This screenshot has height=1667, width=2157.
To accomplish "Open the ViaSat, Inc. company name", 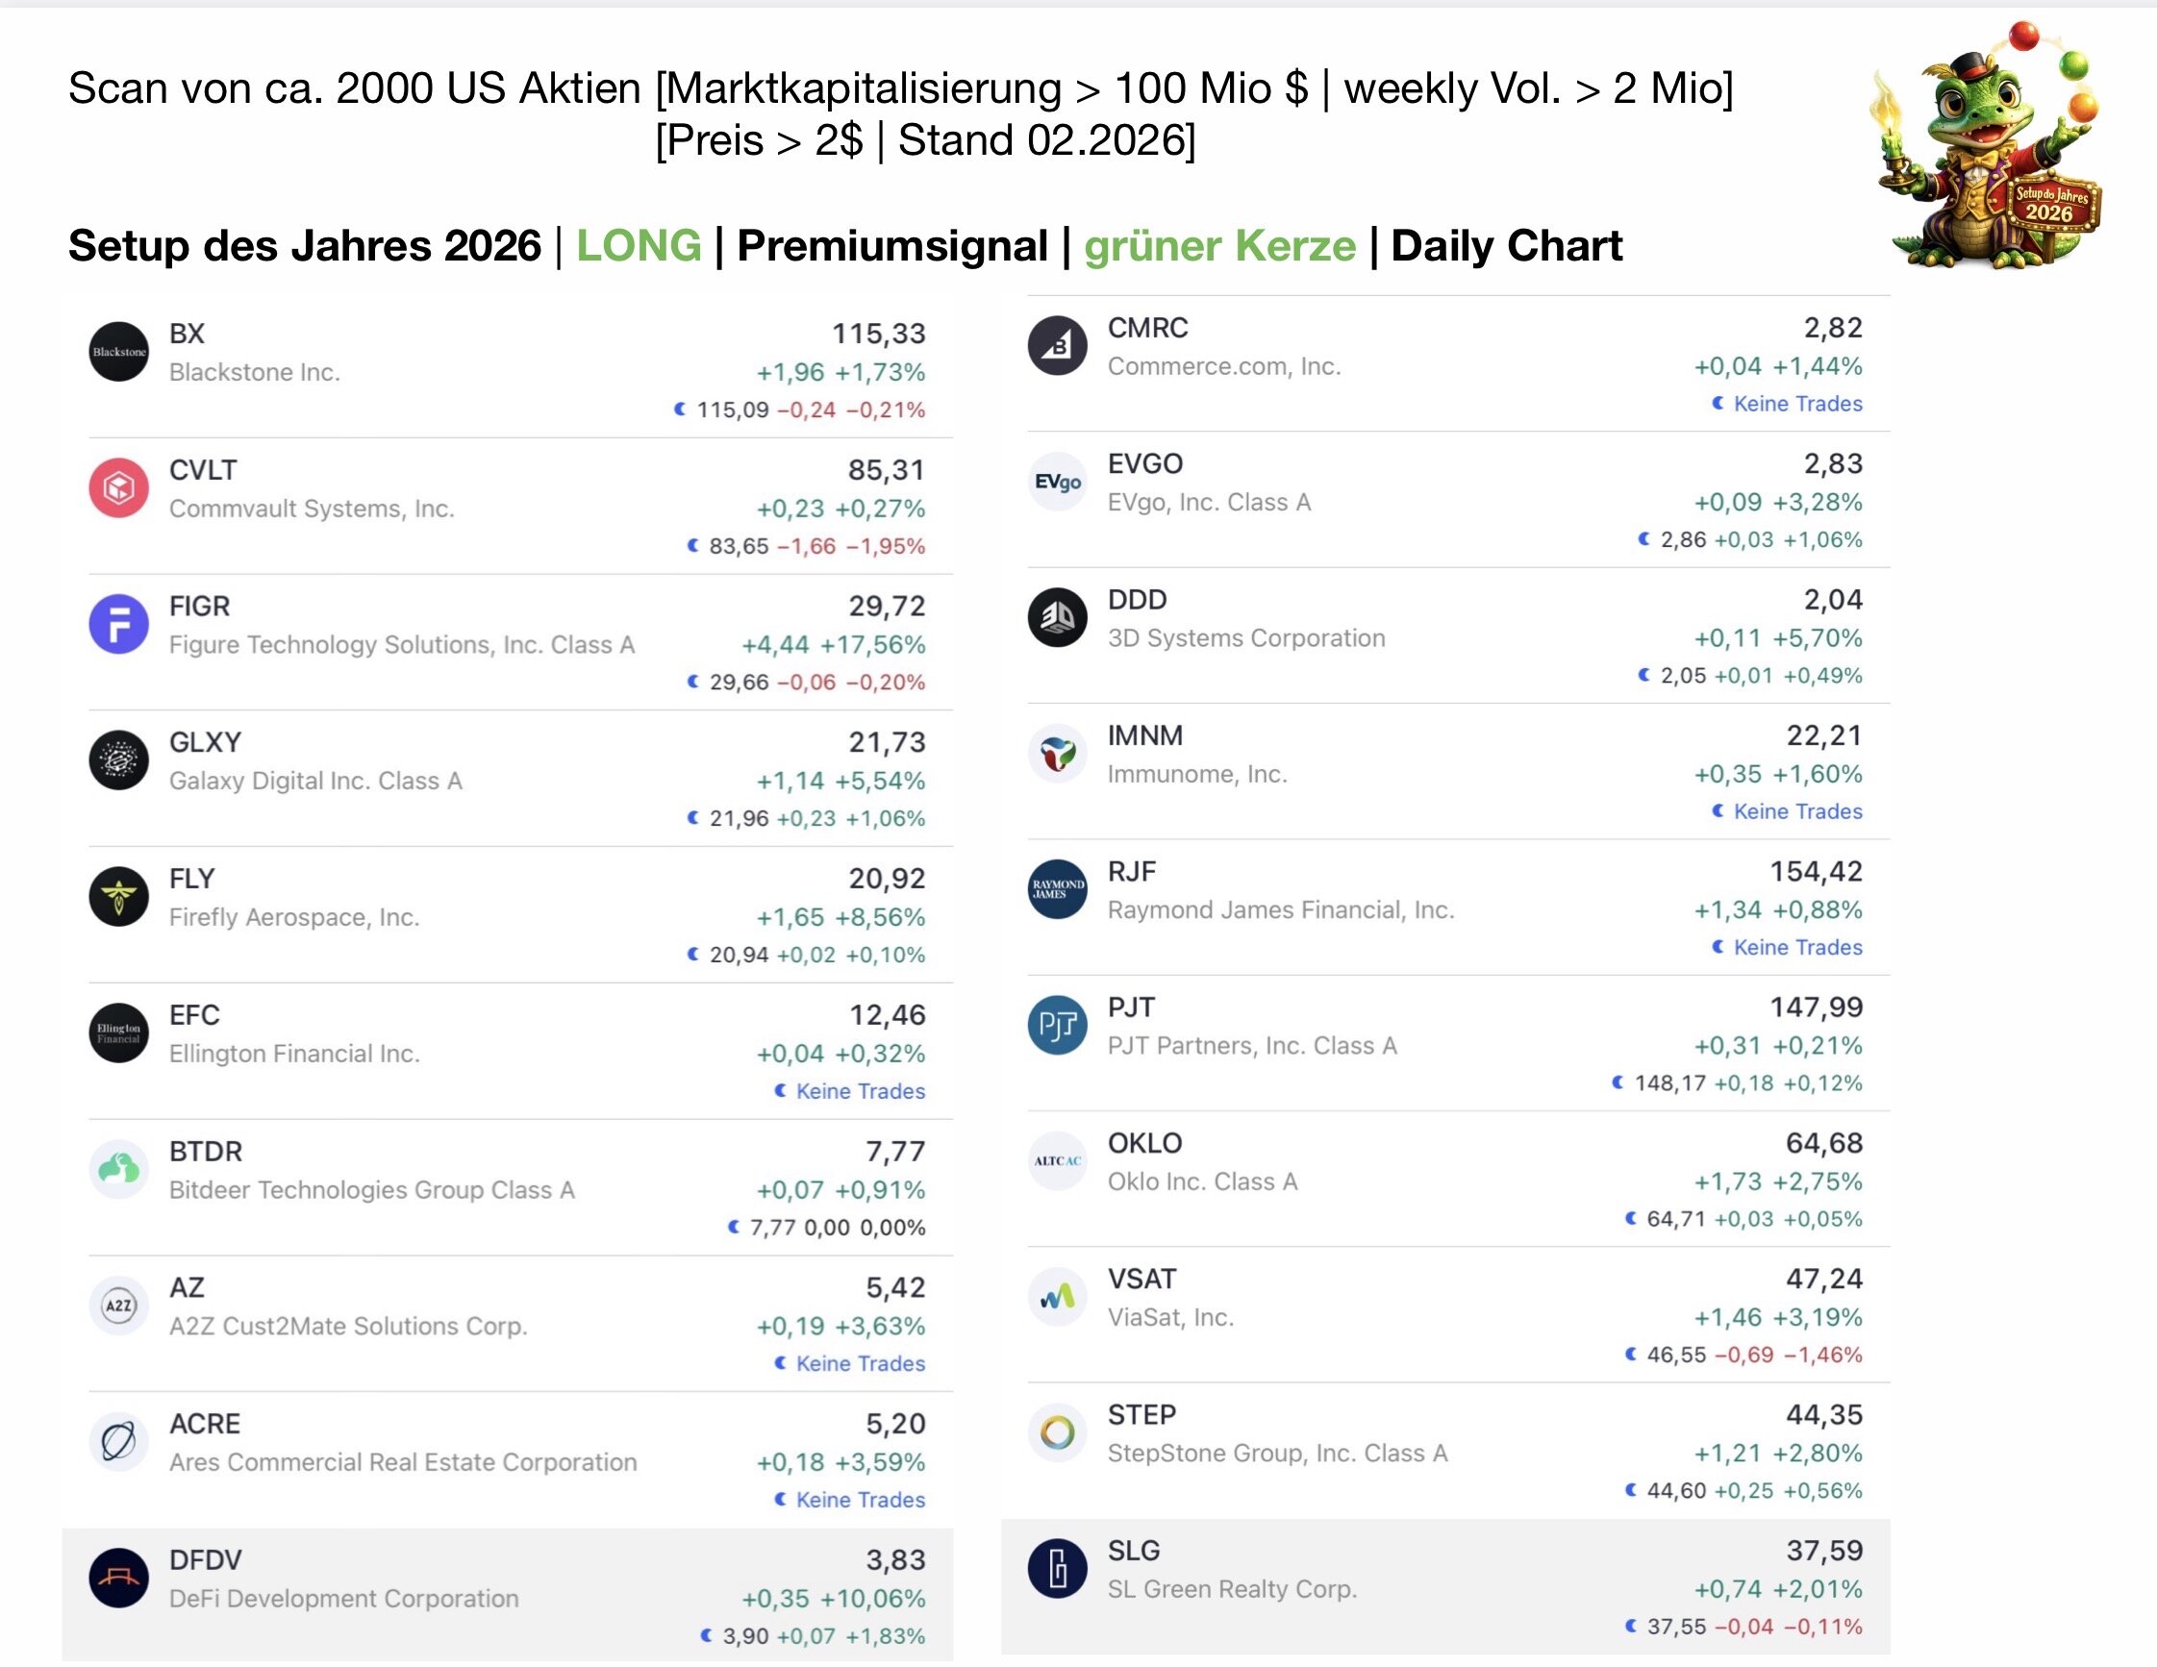I will coord(1170,1317).
